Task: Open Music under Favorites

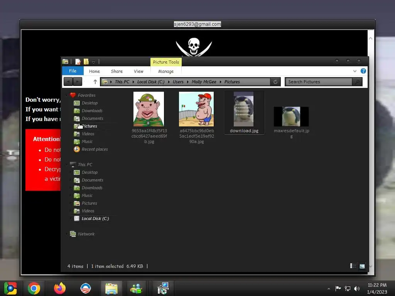Action: [87, 141]
